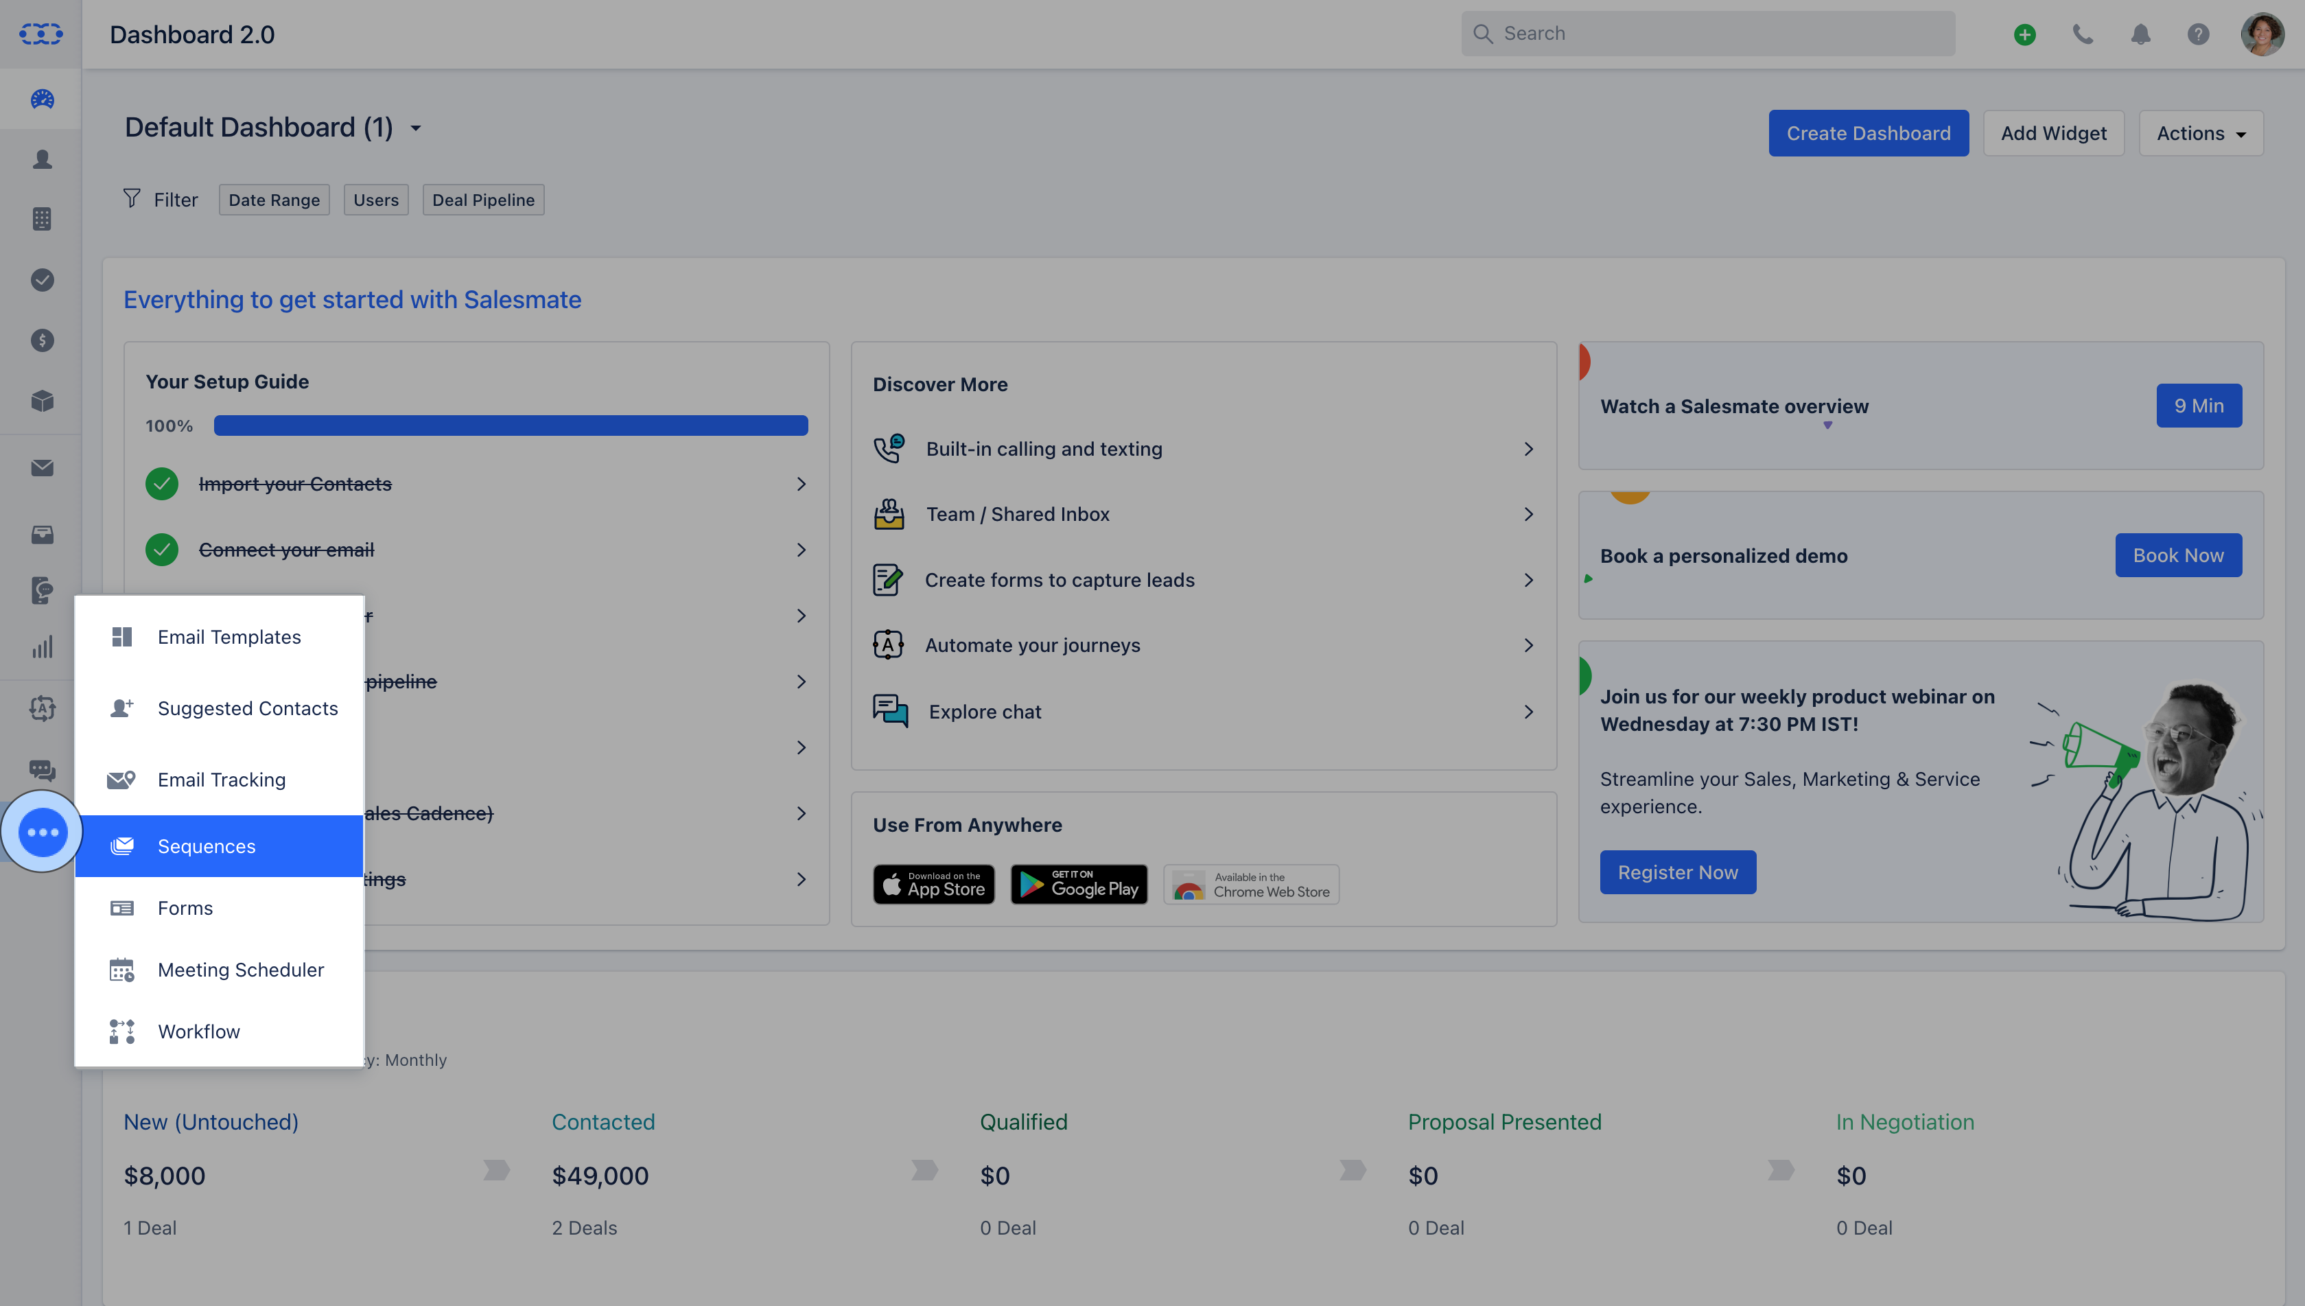Toggle Import your Contacts green checkmark

click(161, 483)
